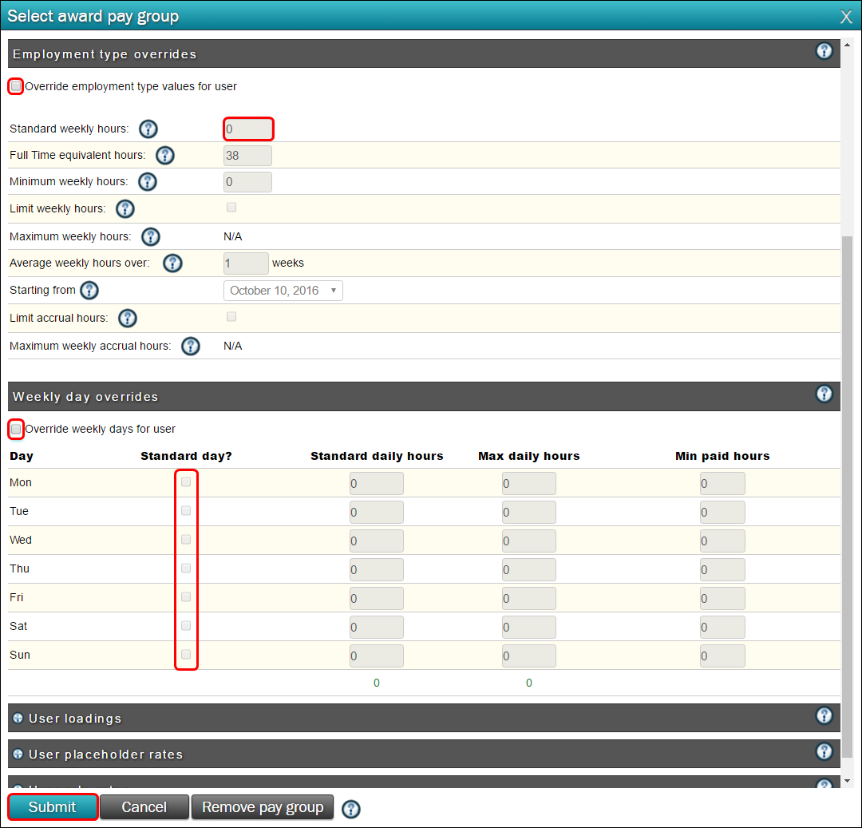862x828 pixels.
Task: Toggle the Limit weekly hours checkbox
Action: coord(231,208)
